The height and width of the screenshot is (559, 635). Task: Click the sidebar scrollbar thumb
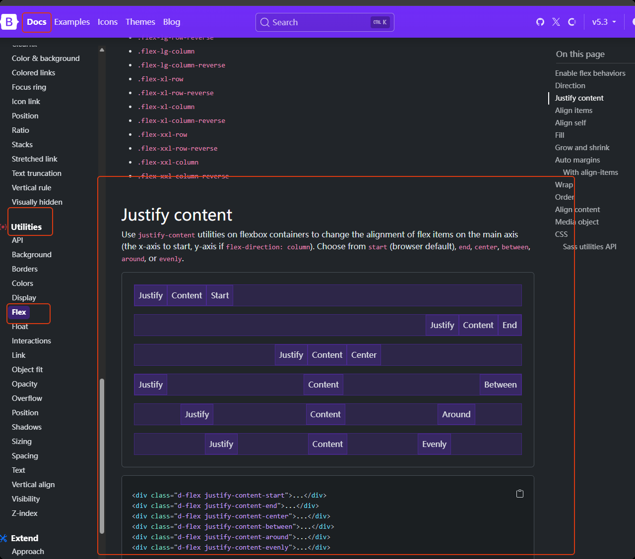102,456
